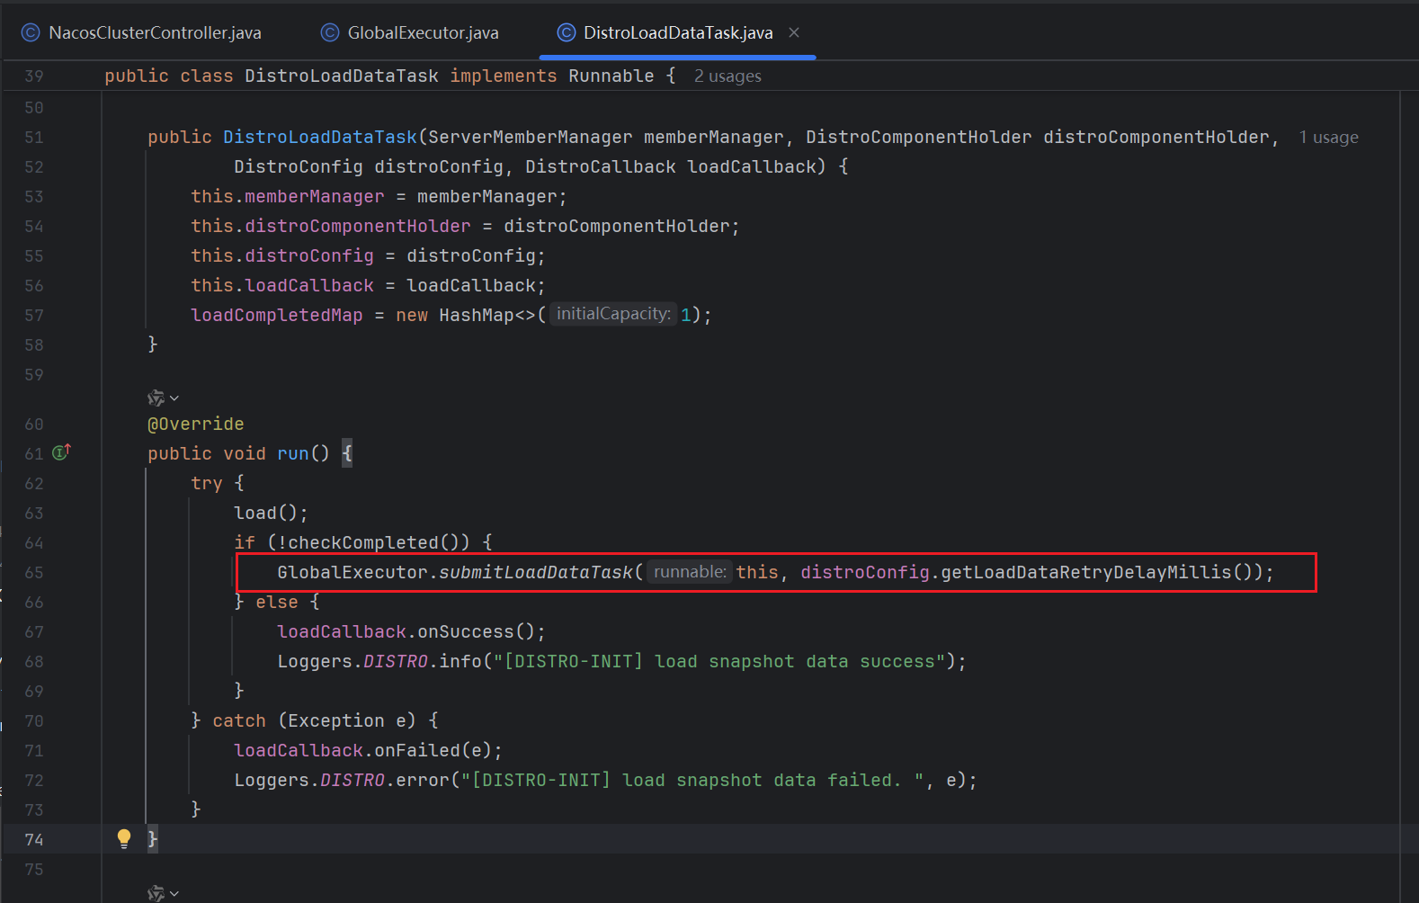1419x903 pixels.
Task: Expand the dropdown chevron above @Override
Action: pyautogui.click(x=174, y=398)
